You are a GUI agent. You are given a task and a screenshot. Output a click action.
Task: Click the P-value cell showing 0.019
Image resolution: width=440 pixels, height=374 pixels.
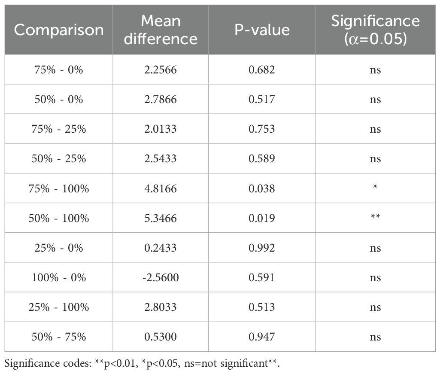tap(261, 218)
